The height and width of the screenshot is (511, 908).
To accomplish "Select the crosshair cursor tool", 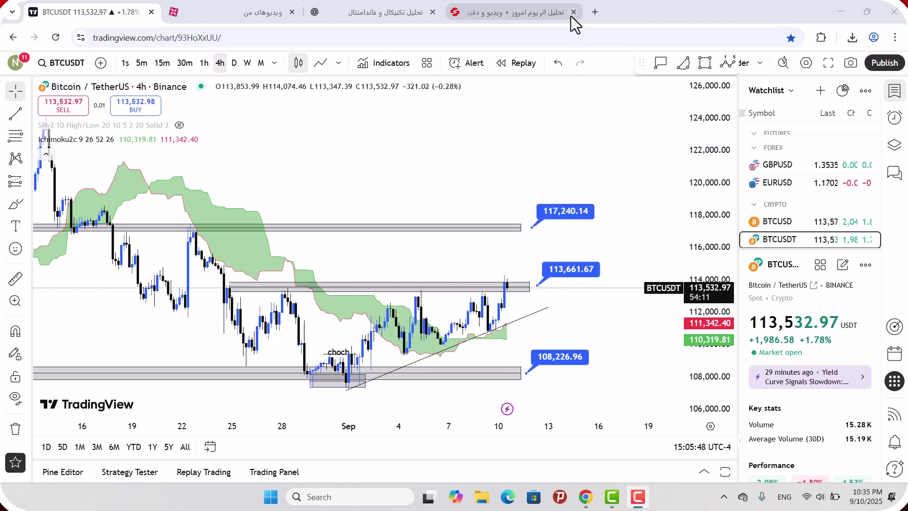I will 15,91.
